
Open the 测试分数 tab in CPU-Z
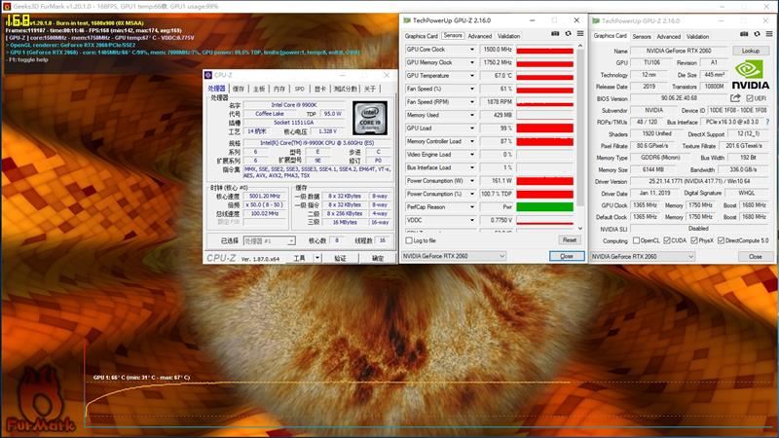pyautogui.click(x=346, y=89)
